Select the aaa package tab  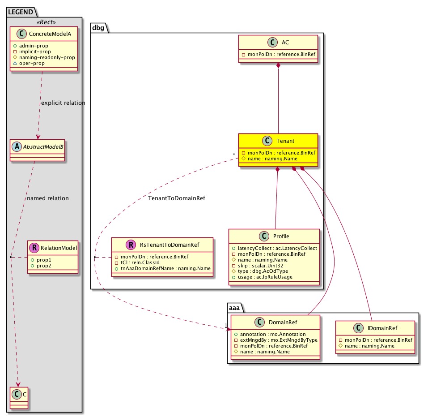235,307
